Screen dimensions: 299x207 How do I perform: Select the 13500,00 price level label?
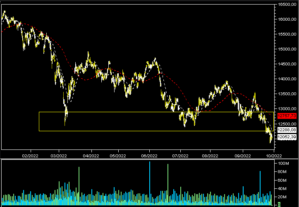(287, 94)
